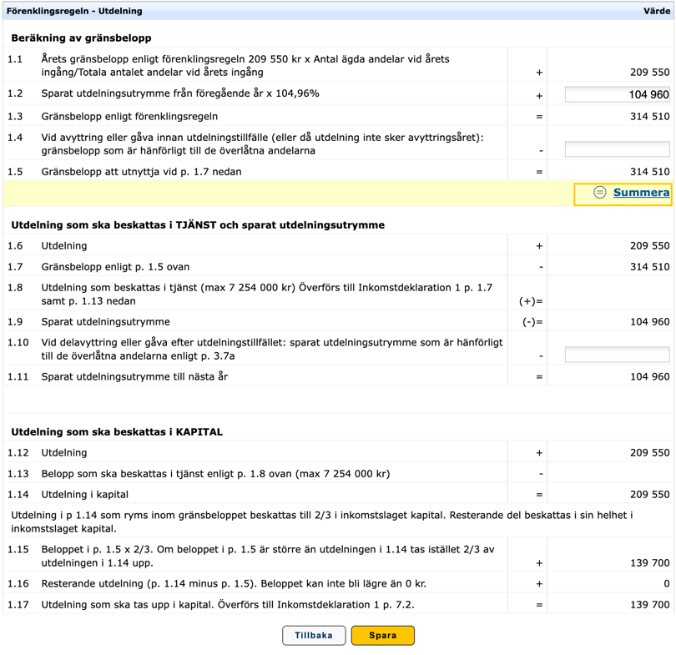Click the label 'Gränsbelopp enligt p. 1.5 ovan'
Image resolution: width=676 pixels, height=655 pixels.
(x=115, y=267)
